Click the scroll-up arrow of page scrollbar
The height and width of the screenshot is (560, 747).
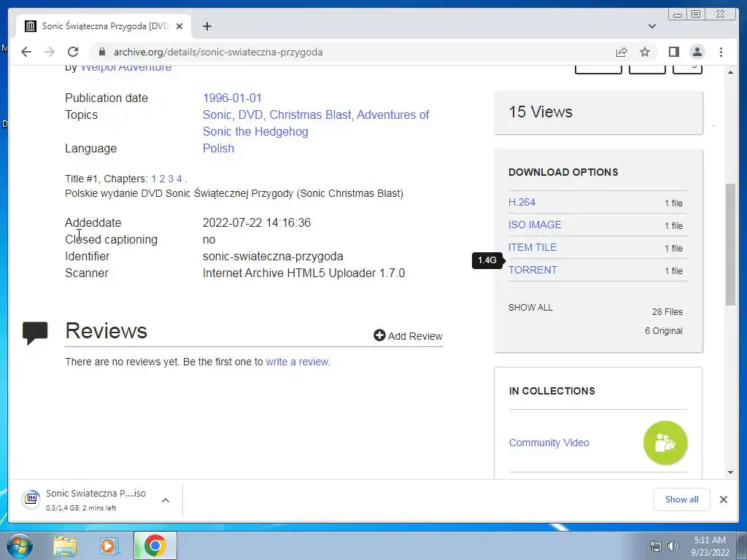pos(730,72)
